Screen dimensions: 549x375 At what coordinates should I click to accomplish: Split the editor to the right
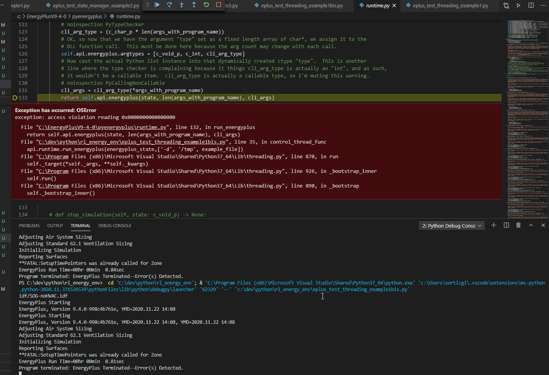pyautogui.click(x=531, y=5)
